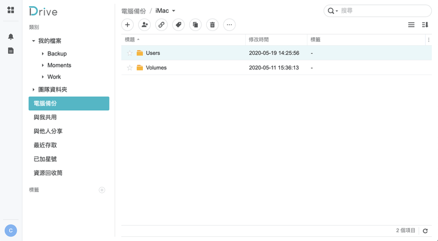
Task: Open 與他人分享 category
Action: (48, 131)
